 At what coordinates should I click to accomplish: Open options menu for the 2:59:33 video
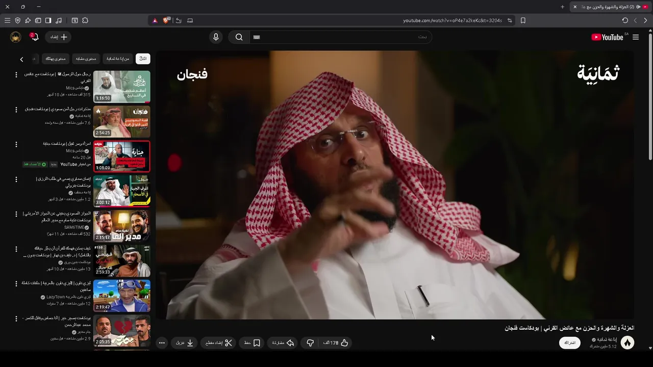coord(16,249)
